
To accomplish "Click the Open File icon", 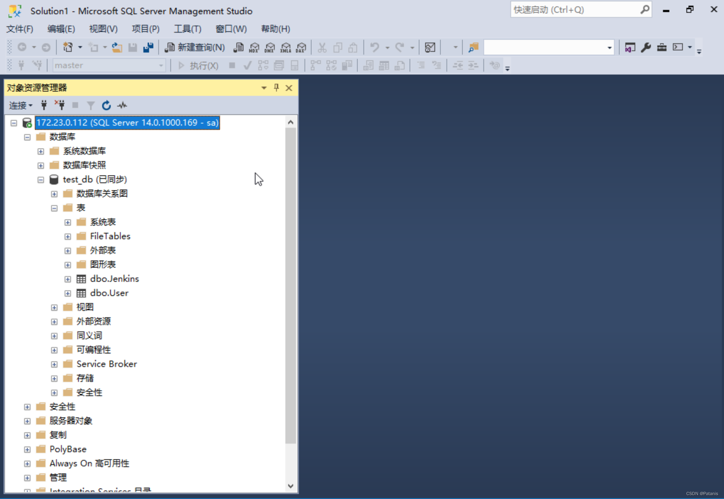I will (117, 47).
